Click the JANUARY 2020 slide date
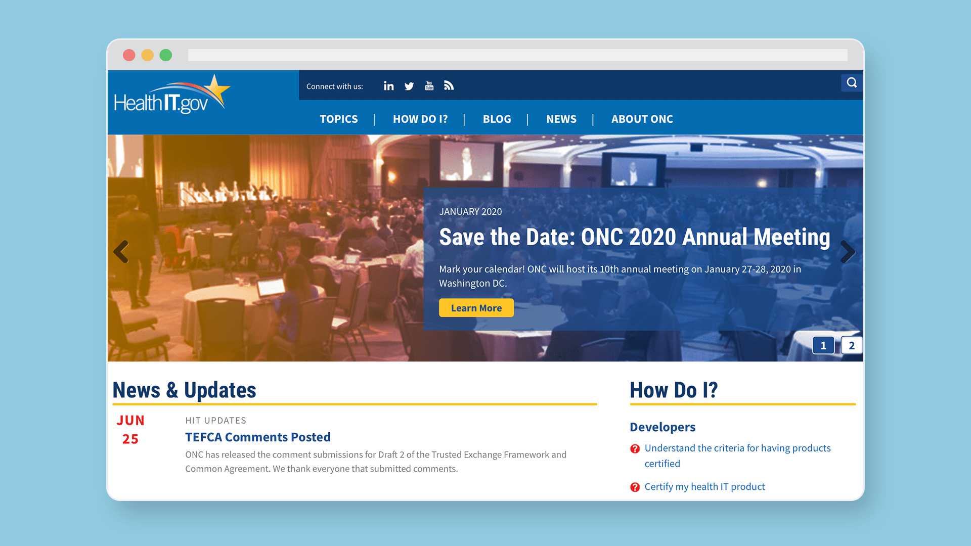The image size is (971, 546). [x=470, y=212]
